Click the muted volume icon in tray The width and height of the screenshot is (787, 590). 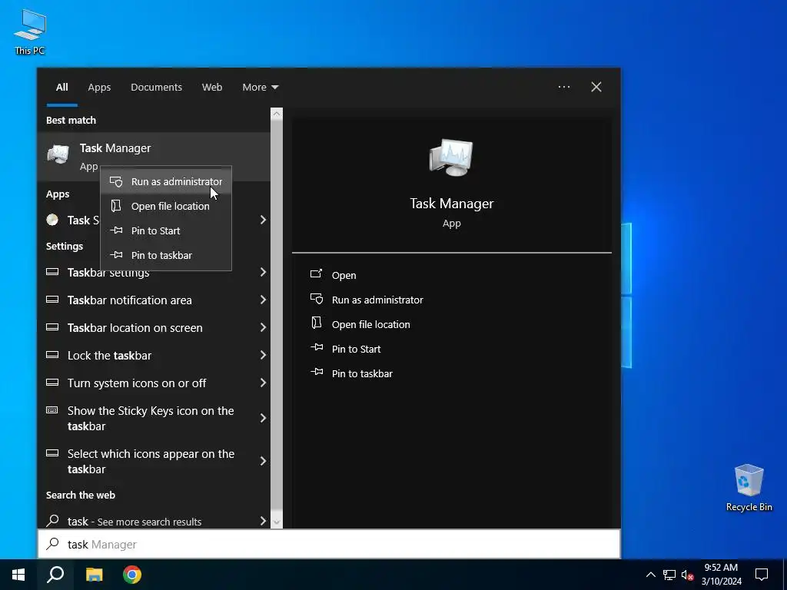tap(687, 575)
